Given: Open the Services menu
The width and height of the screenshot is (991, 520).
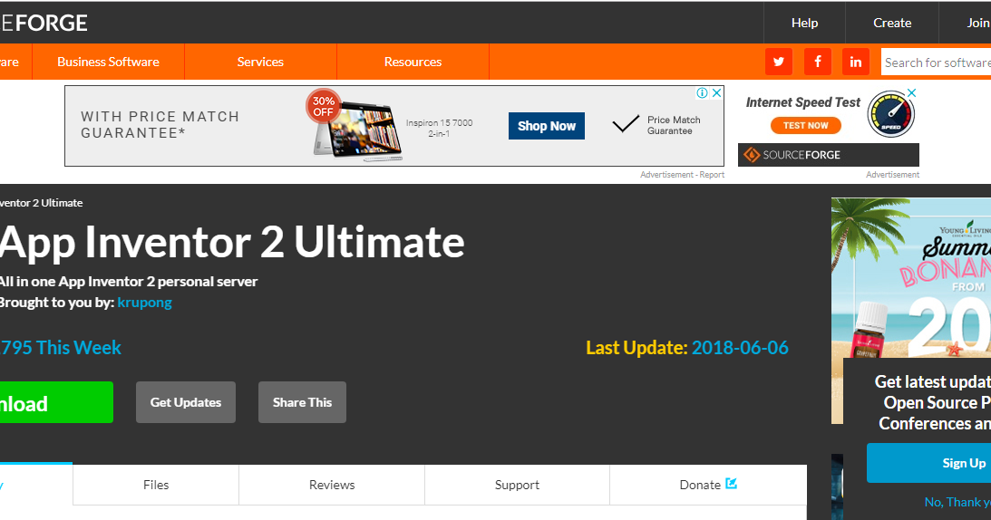Looking at the screenshot, I should tap(260, 62).
